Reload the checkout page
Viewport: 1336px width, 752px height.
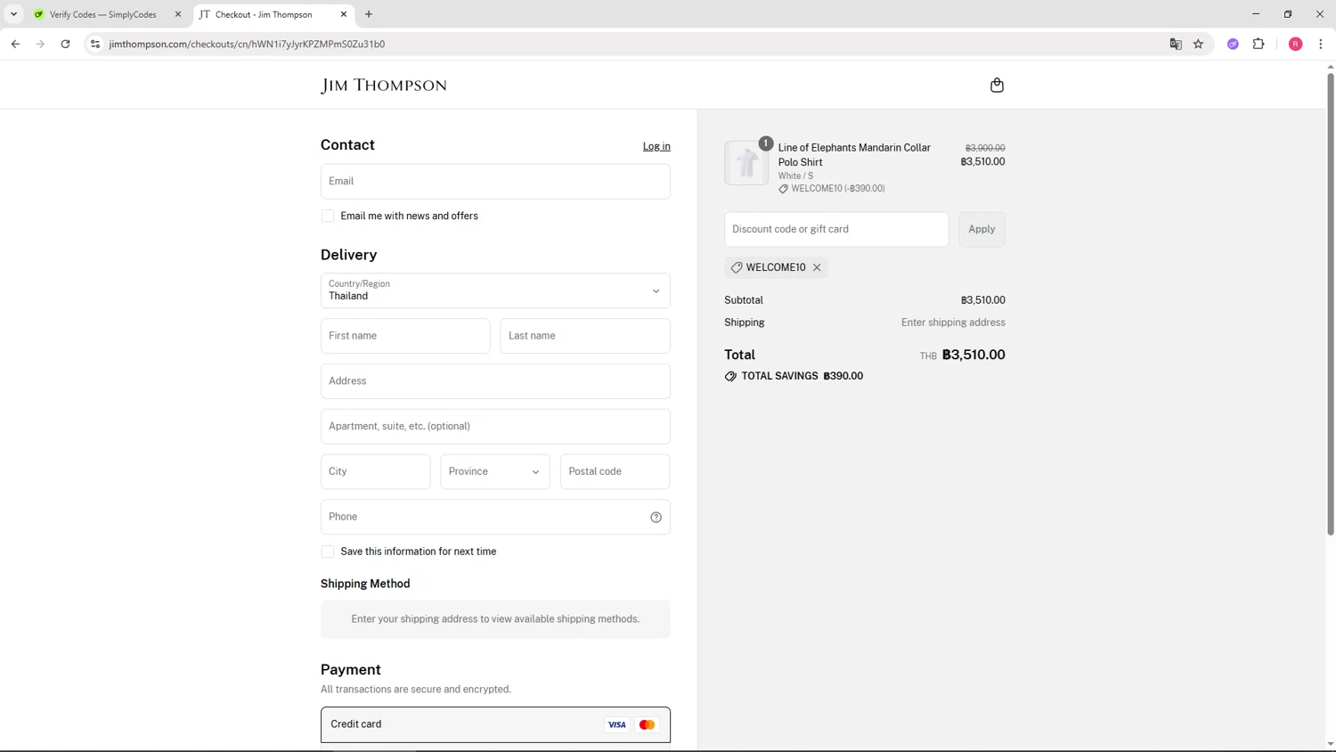65,44
